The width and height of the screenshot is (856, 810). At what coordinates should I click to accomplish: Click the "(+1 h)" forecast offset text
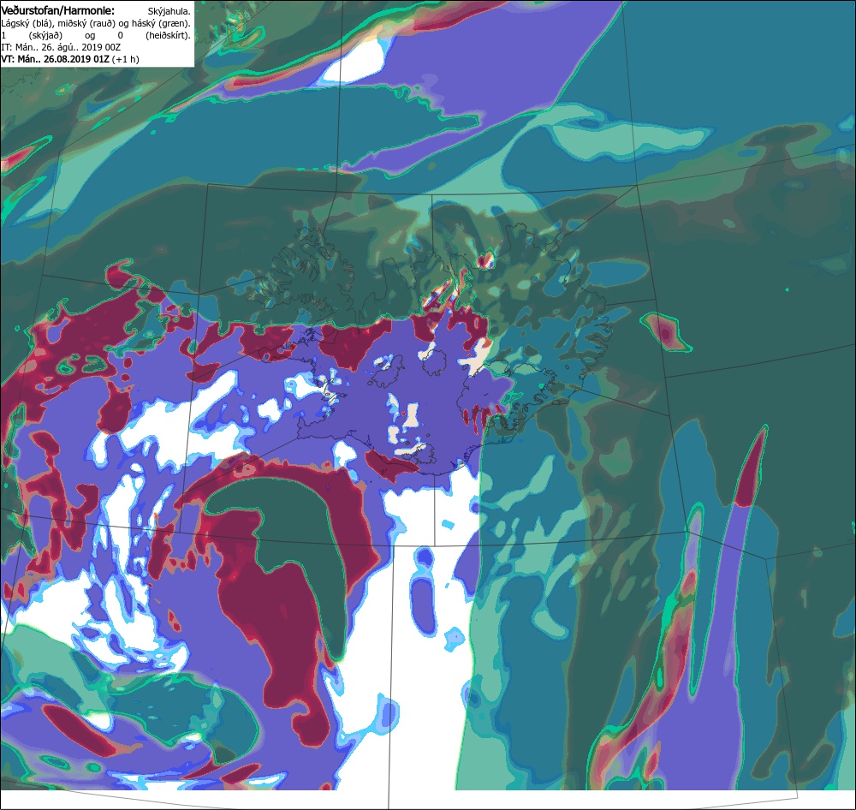(126, 59)
